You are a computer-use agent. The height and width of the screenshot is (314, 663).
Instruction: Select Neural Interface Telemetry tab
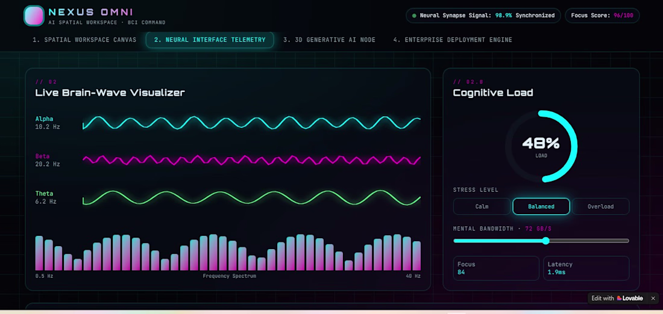click(x=210, y=40)
